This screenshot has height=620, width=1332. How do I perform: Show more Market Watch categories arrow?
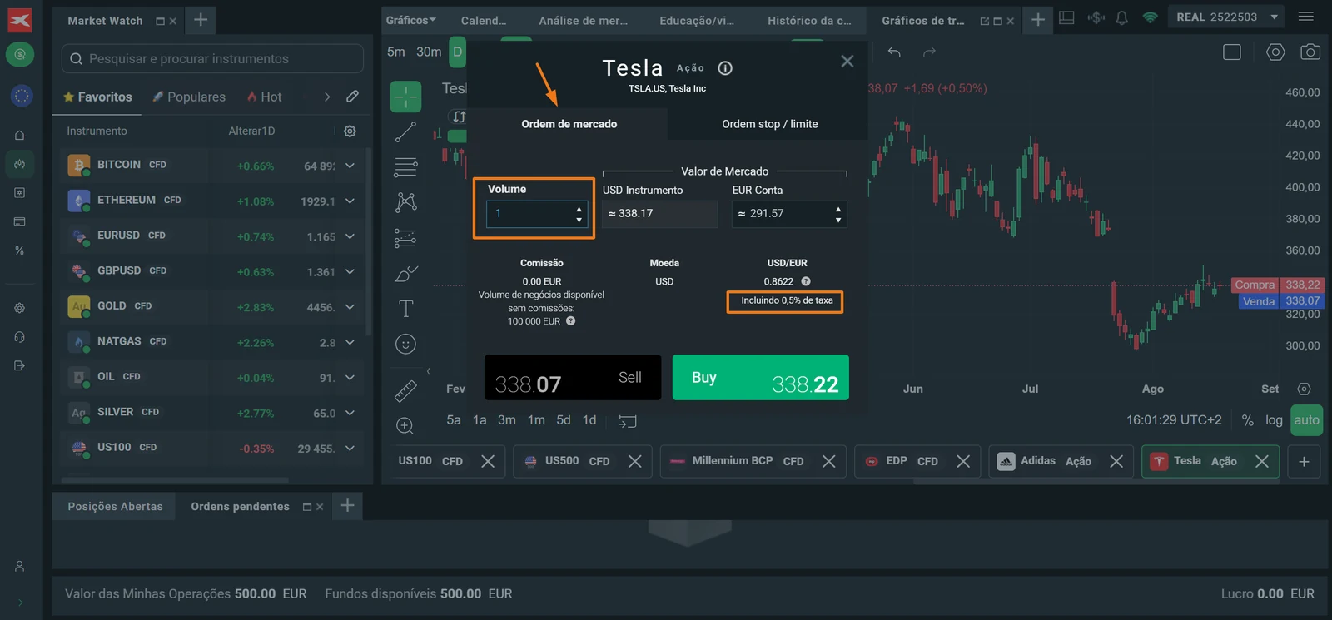pyautogui.click(x=327, y=97)
